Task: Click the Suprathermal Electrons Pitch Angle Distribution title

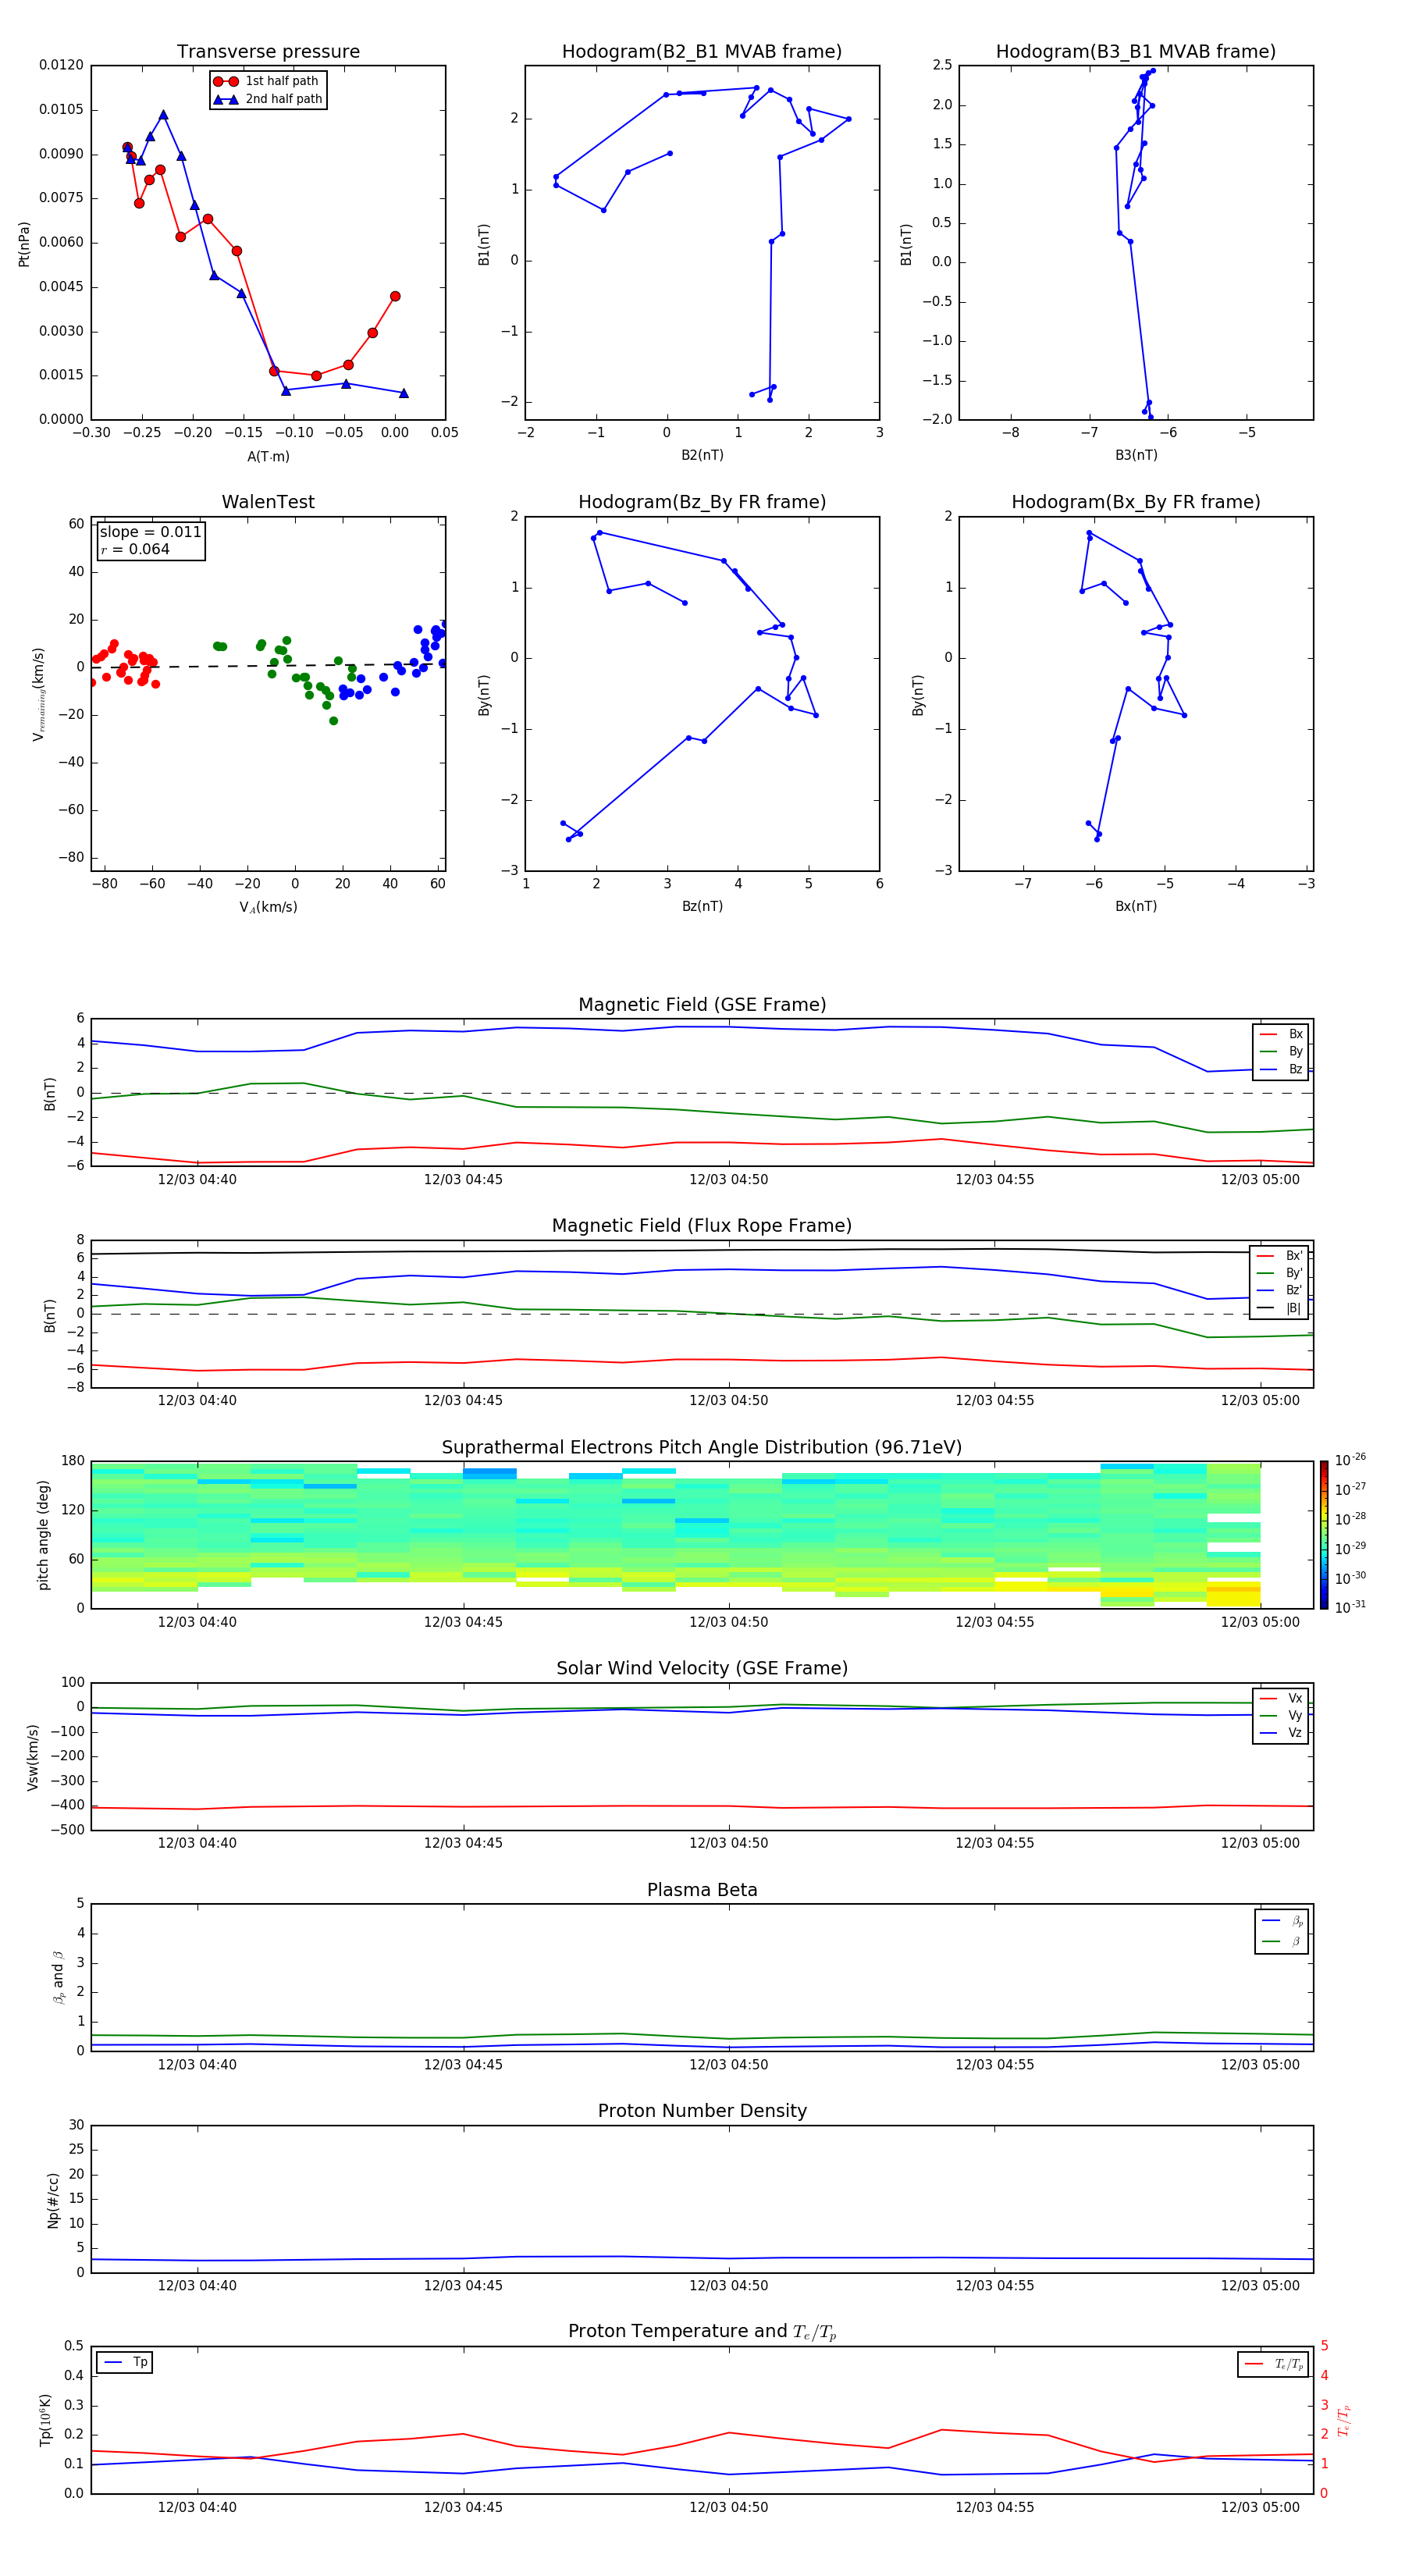Action: click(702, 1447)
